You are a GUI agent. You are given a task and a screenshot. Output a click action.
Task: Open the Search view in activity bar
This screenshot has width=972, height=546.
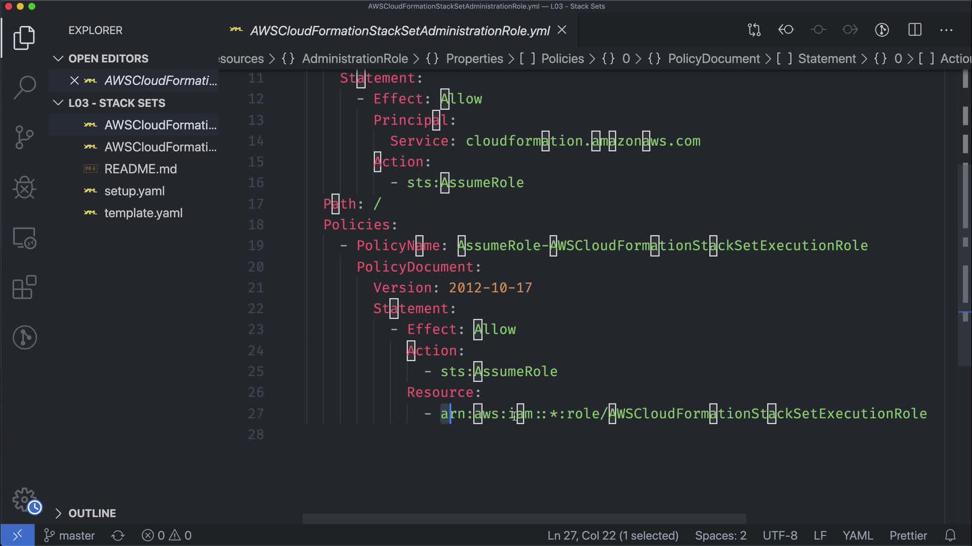(x=24, y=87)
